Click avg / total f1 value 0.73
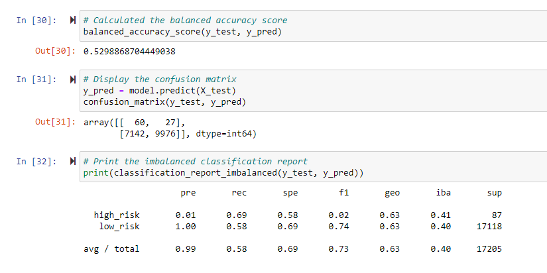The image size is (547, 273). [339, 249]
